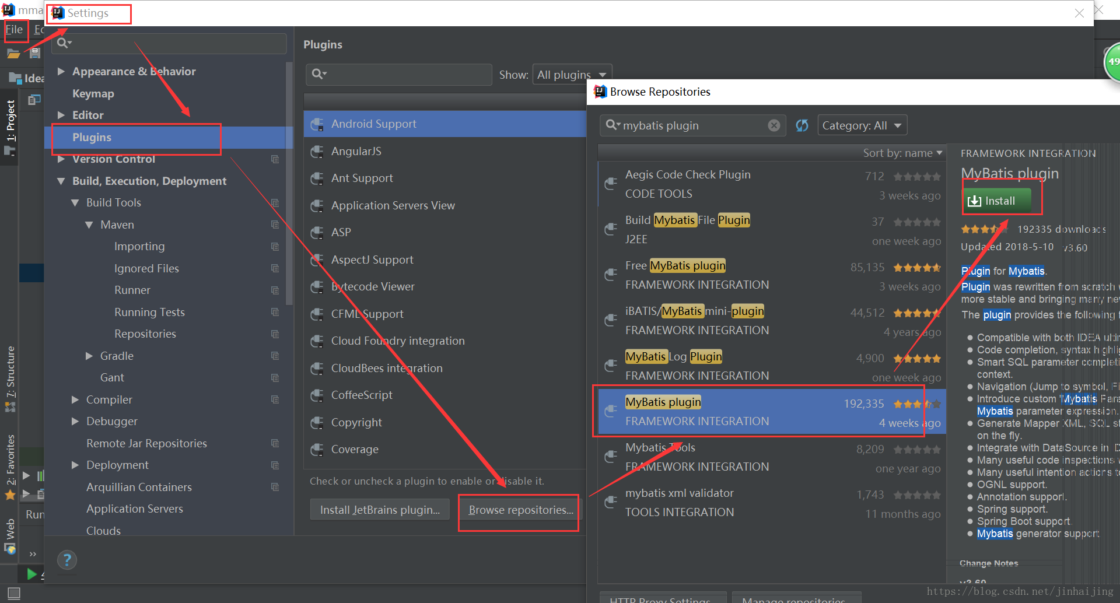Open HTTP Proxy Settings

663,599
